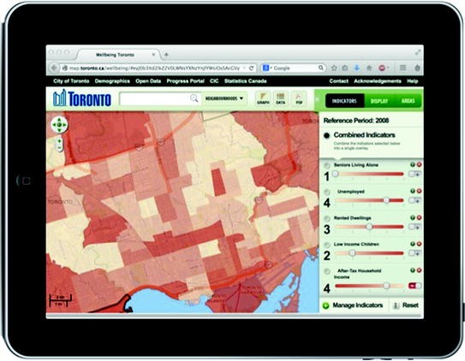Switch to the Display tab
Screen dimensions: 465x361
click(379, 101)
